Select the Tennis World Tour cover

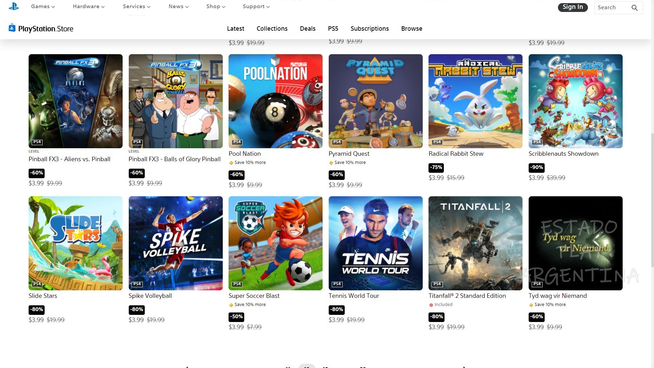pyautogui.click(x=375, y=243)
